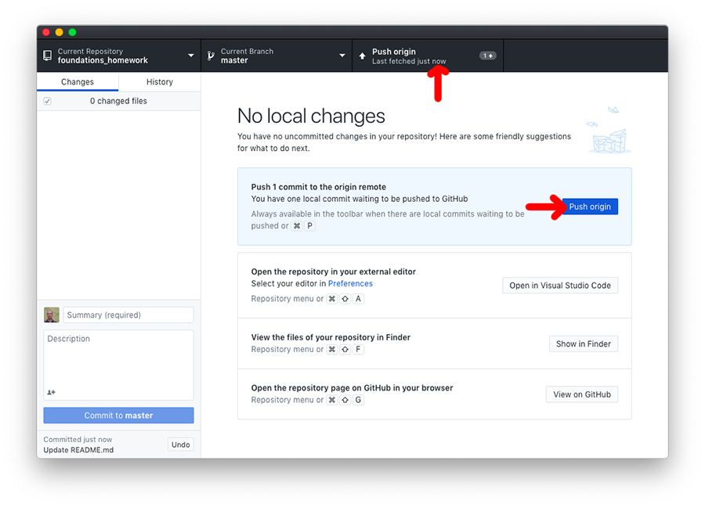Click the branch icon beside Current Branch
The height and width of the screenshot is (507, 705).
click(x=211, y=56)
